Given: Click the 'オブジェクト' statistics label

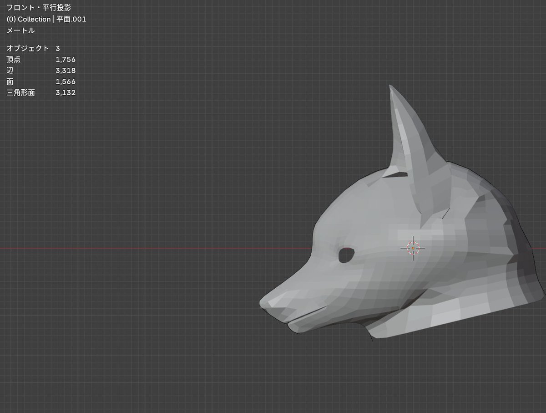Looking at the screenshot, I should click(x=28, y=48).
